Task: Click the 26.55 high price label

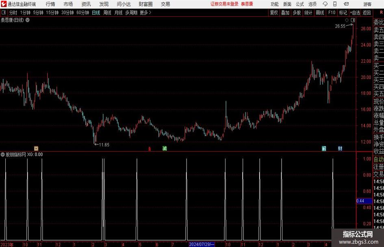Action: (x=340, y=26)
